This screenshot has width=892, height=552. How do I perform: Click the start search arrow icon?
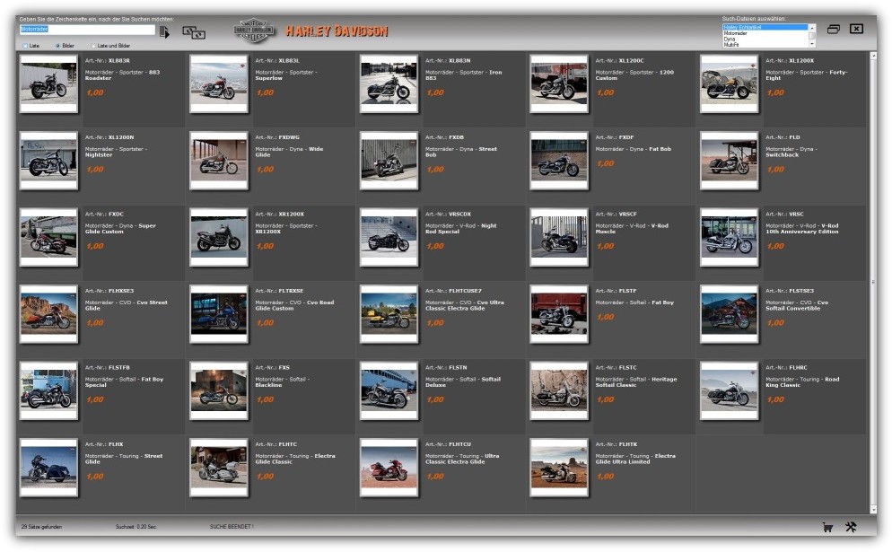(x=164, y=32)
